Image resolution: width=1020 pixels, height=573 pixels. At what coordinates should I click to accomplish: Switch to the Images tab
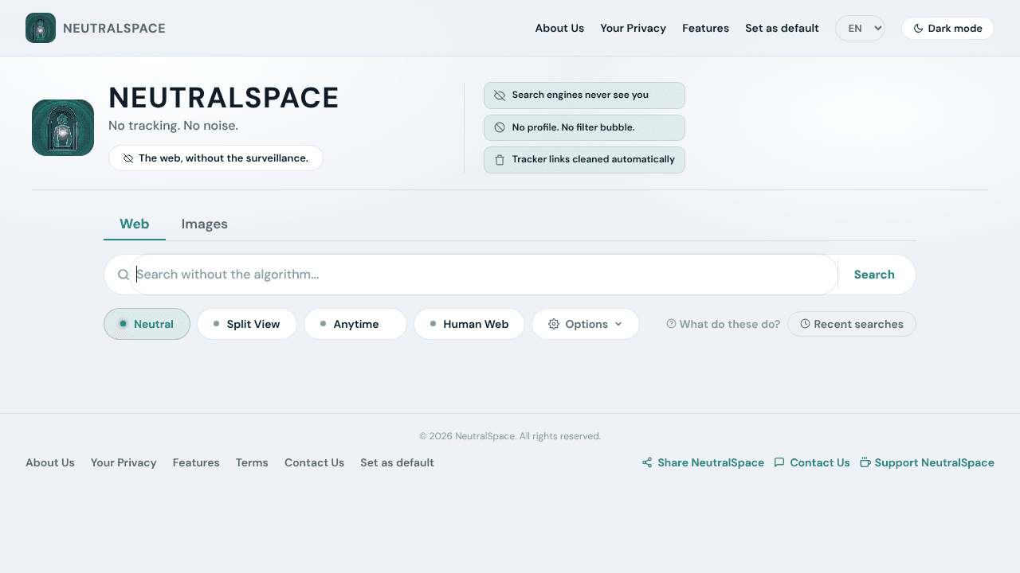tap(205, 224)
